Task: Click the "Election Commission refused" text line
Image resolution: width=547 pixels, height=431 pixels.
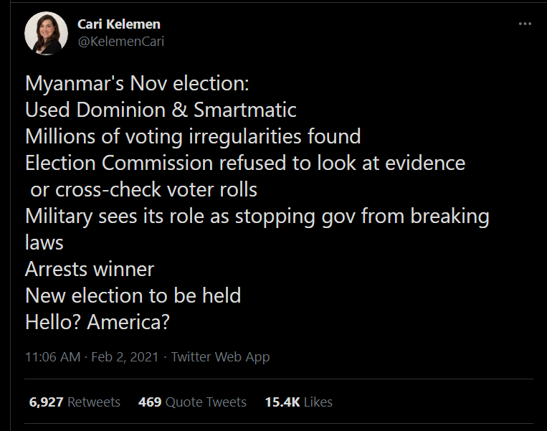Action: (x=245, y=163)
